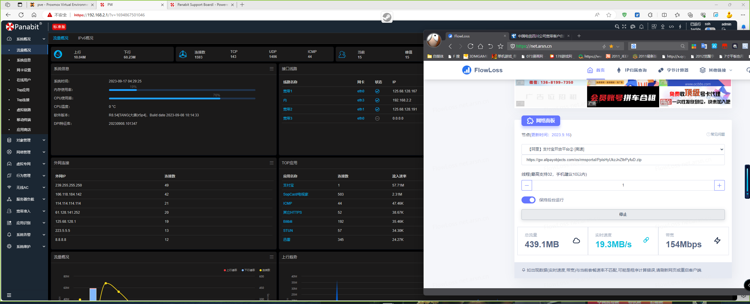Viewport: 750px width, 304px height.
Task: Open the address bar dropdown arrow in FlowLoss browser
Action: pos(618,46)
